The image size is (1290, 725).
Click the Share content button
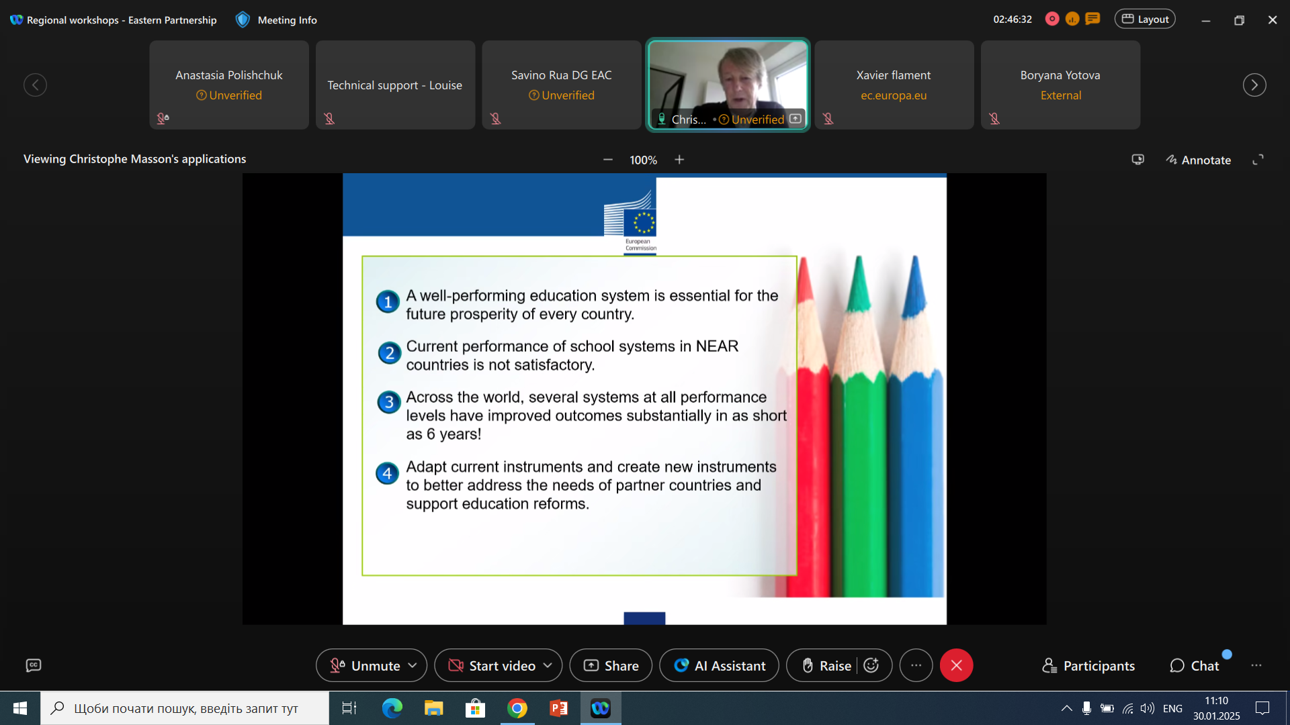click(x=611, y=665)
